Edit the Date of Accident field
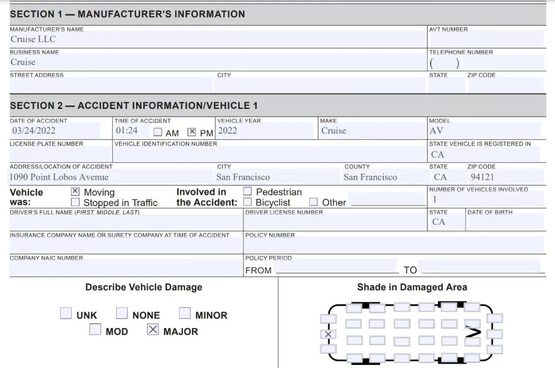The image size is (555, 368). (55, 131)
